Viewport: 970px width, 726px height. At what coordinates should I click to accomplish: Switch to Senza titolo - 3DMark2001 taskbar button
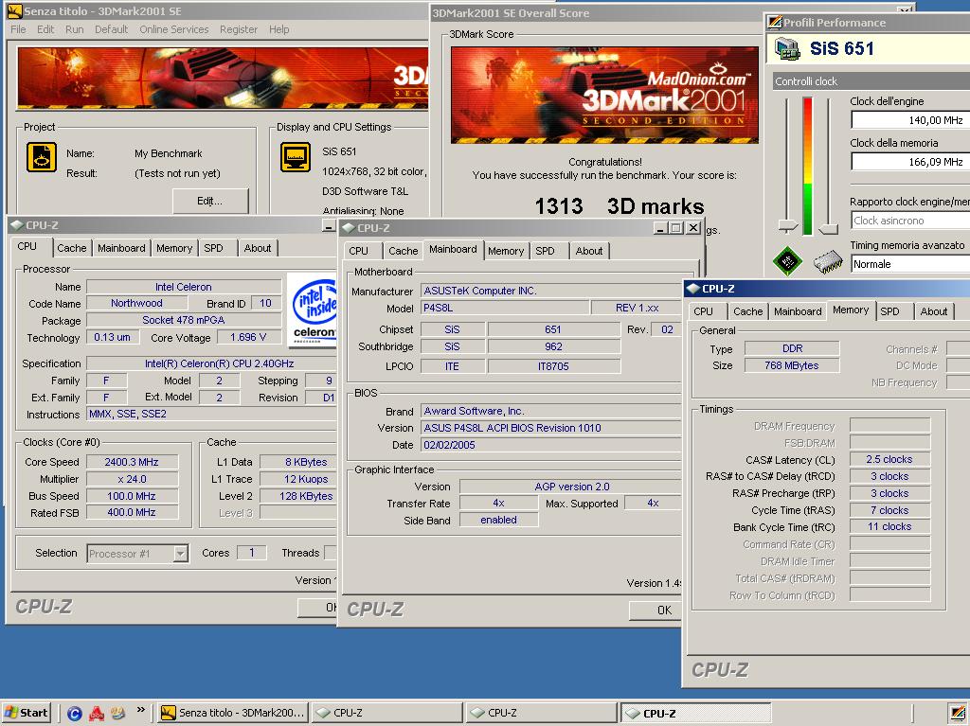coord(232,713)
